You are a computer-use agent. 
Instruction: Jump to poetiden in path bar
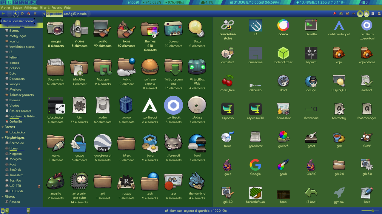point(54,14)
